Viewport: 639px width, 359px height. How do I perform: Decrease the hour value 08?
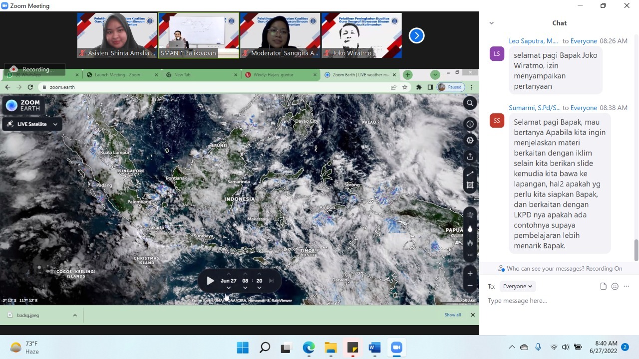pyautogui.click(x=245, y=288)
